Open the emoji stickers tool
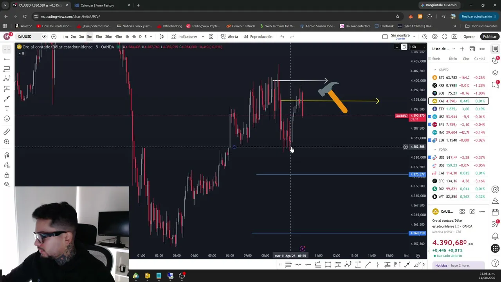The image size is (501, 282). [7, 119]
